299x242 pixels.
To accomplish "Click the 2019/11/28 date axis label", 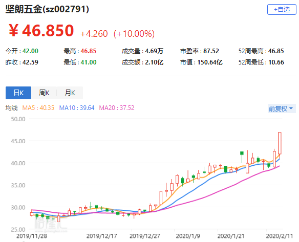I will click(32, 236).
